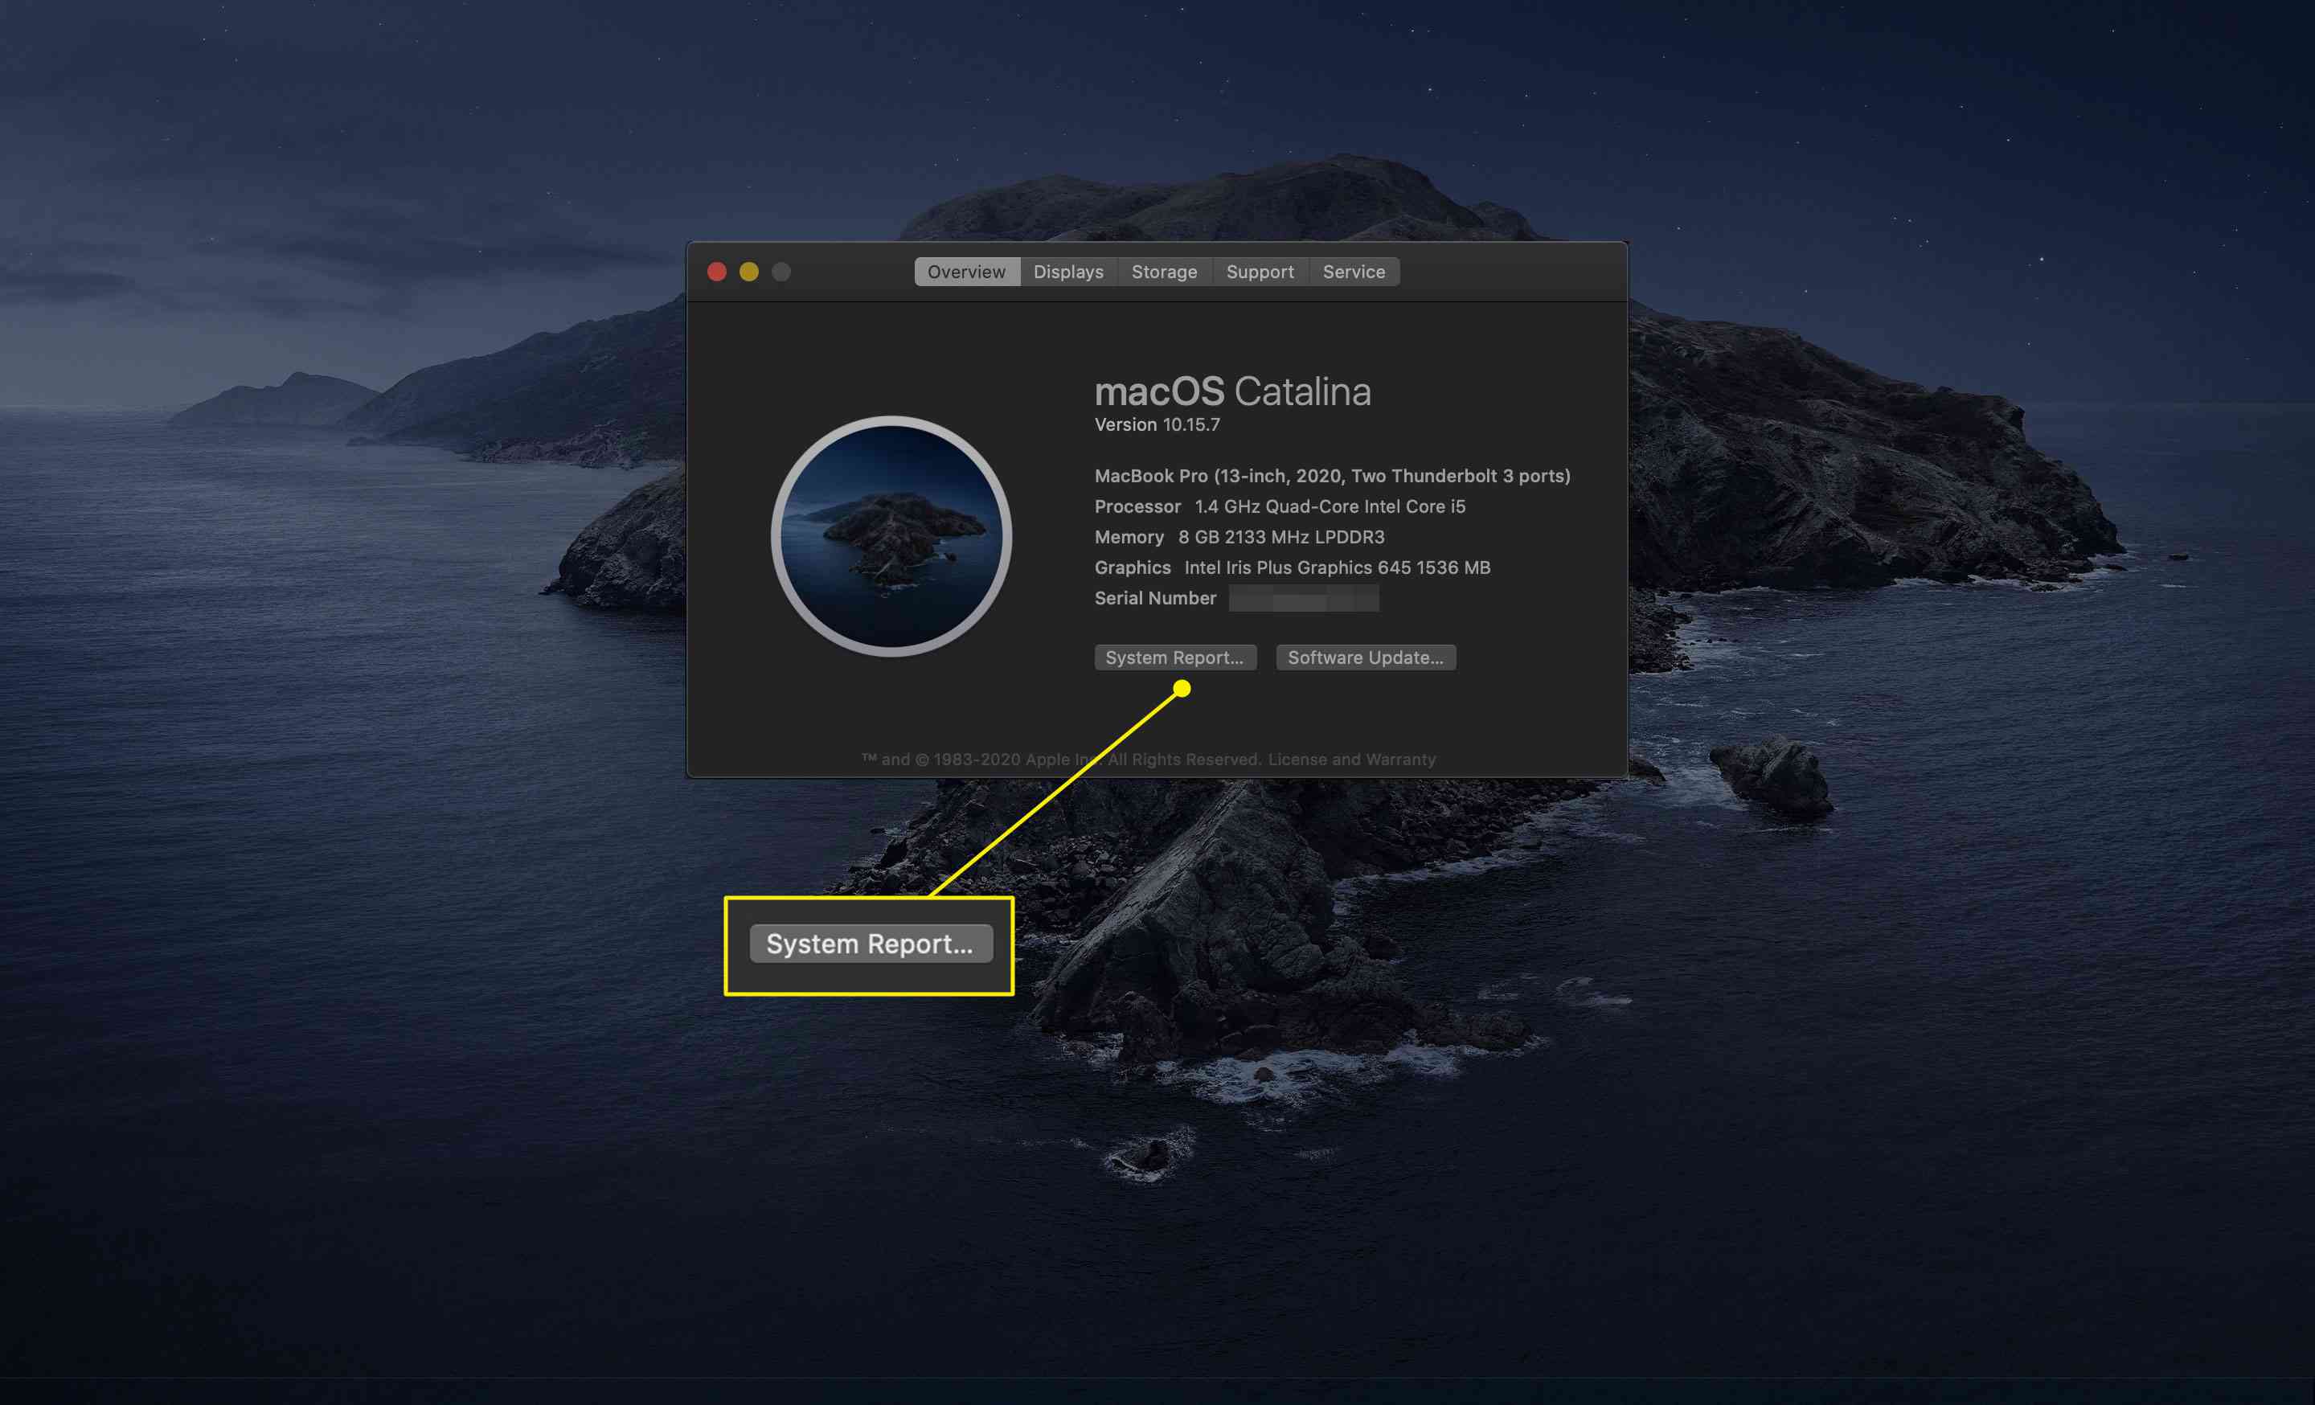Minimize the About This Mac window
The width and height of the screenshot is (2315, 1405).
pyautogui.click(x=749, y=272)
